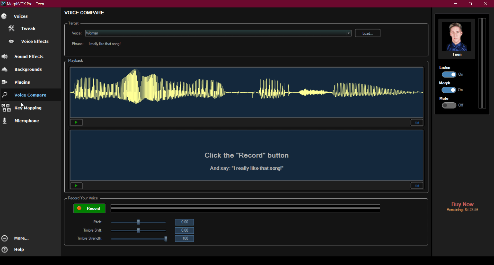This screenshot has height=265, width=494.
Task: Click the Plugins icon in the sidebar
Action: click(4, 82)
